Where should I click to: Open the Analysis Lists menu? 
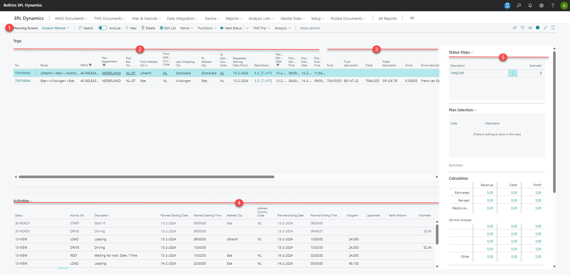pos(261,18)
